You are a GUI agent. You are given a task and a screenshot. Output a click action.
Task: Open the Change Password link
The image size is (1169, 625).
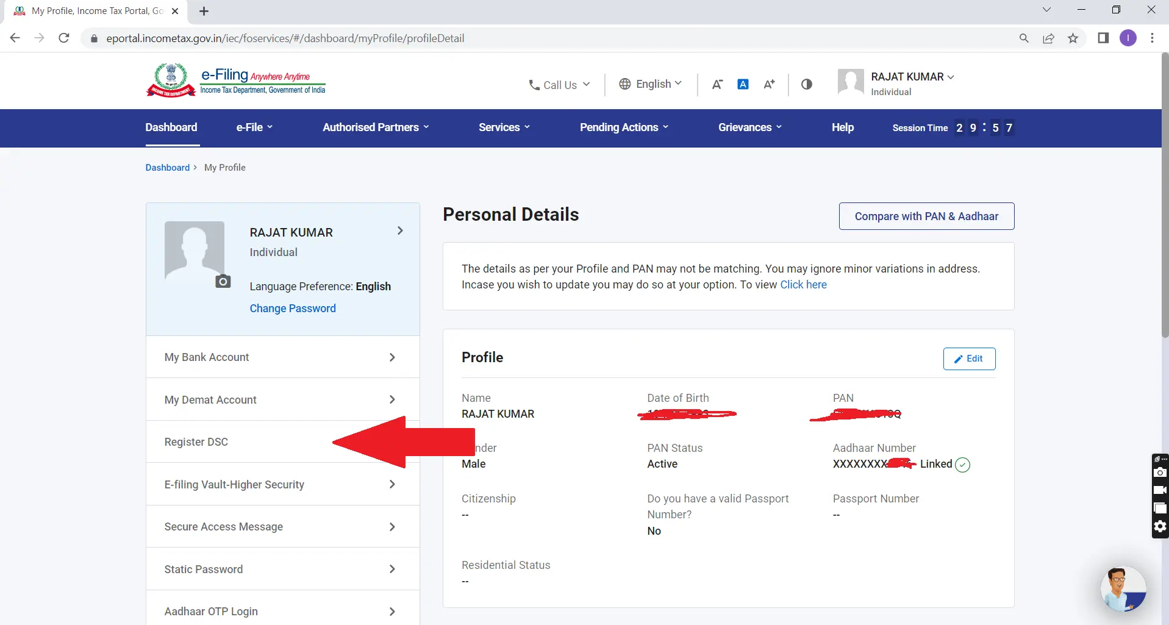pos(293,309)
